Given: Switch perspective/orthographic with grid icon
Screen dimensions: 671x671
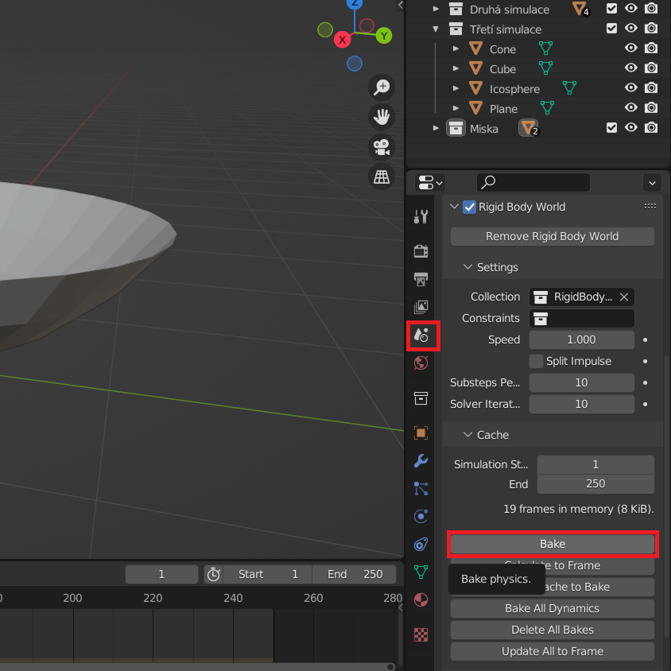Looking at the screenshot, I should [382, 176].
